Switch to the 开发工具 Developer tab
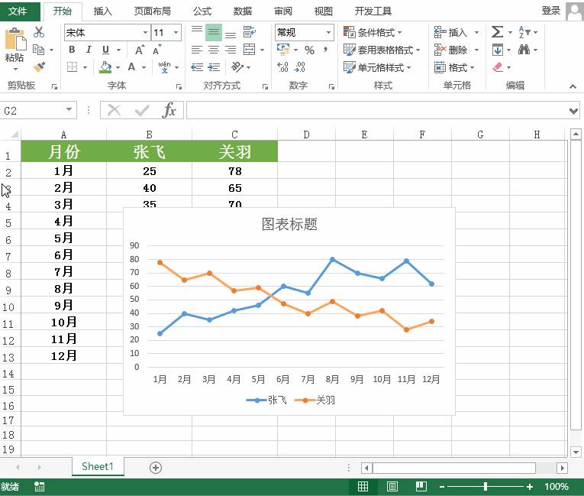Screen dimensions: 584x496 click(373, 11)
